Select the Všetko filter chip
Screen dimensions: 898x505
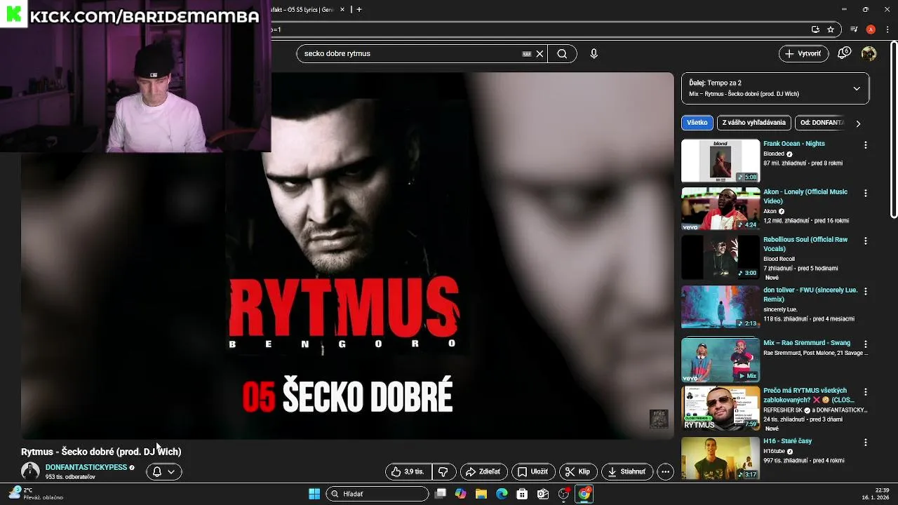(x=697, y=123)
